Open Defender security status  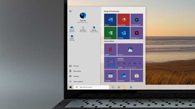[94, 29]
